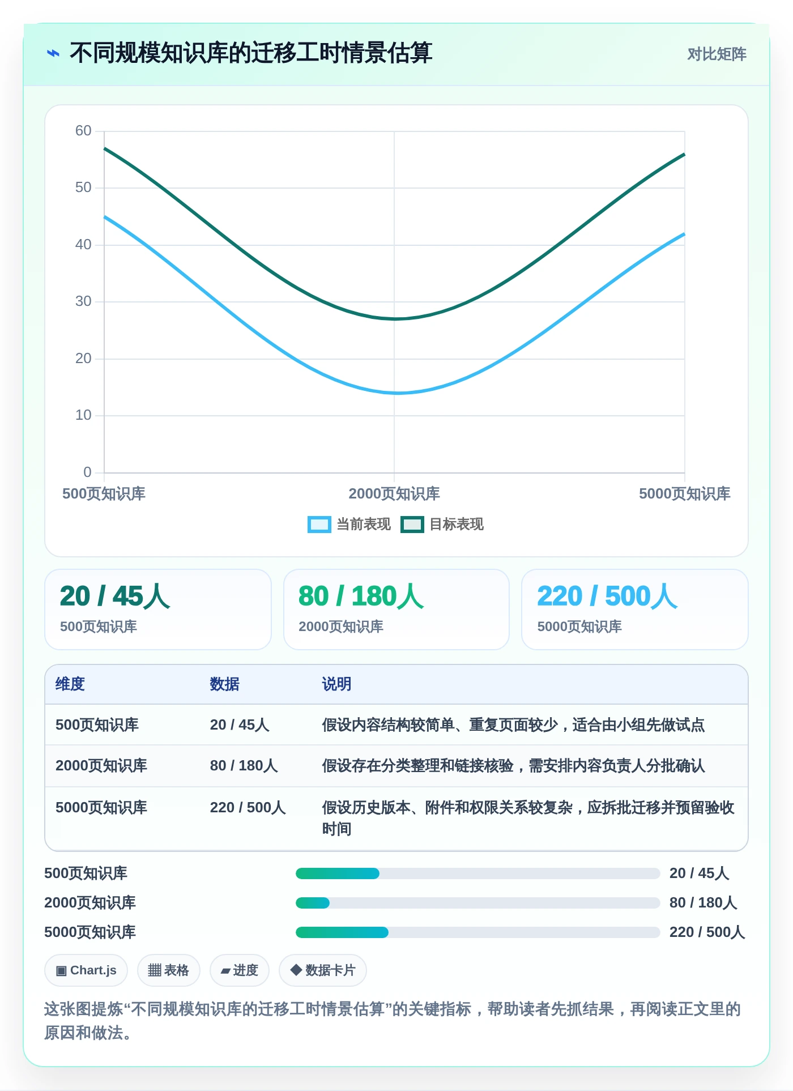Click the 维度 column header
The width and height of the screenshot is (793, 1091).
70,684
